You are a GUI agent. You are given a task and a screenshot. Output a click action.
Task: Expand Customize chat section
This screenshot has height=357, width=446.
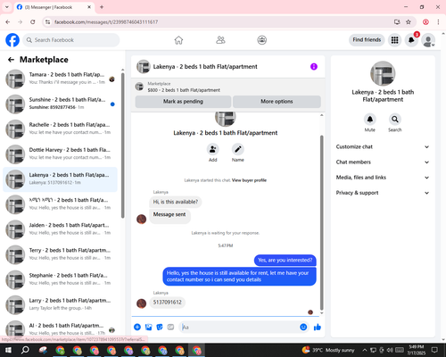point(383,146)
